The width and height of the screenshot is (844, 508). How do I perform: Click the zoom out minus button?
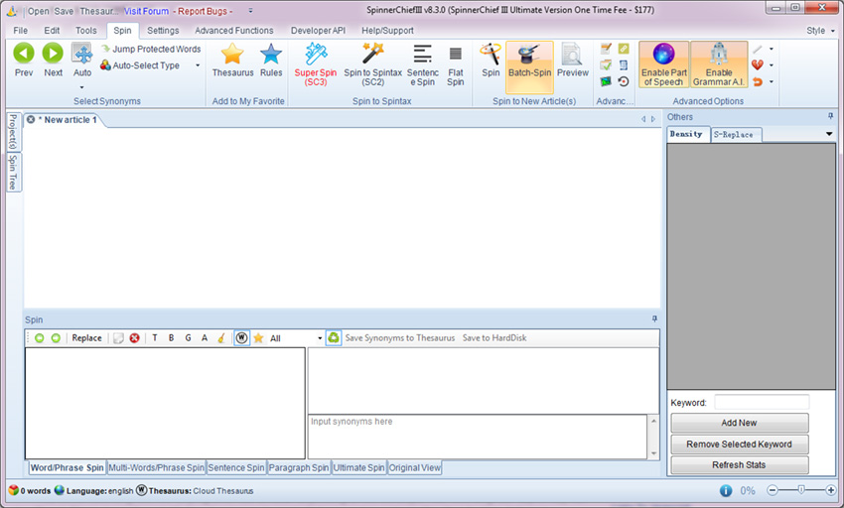773,490
